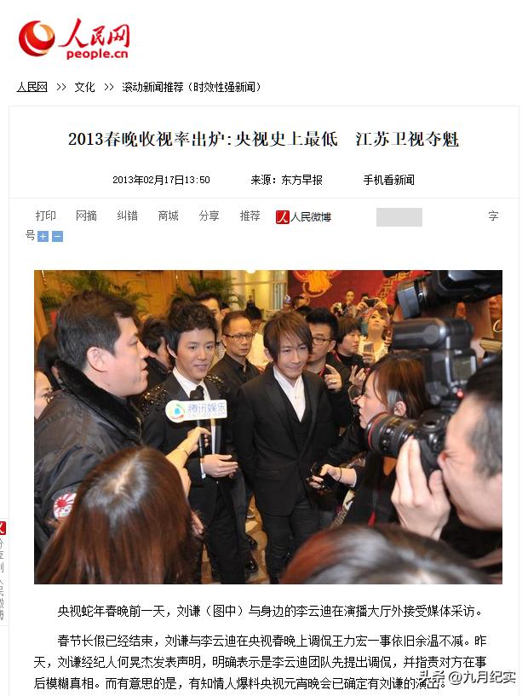
Task: Visit the 商城 link
Action: pyautogui.click(x=168, y=216)
